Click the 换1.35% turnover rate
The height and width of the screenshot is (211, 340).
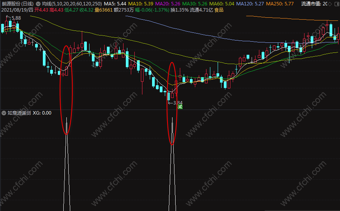click(179, 10)
